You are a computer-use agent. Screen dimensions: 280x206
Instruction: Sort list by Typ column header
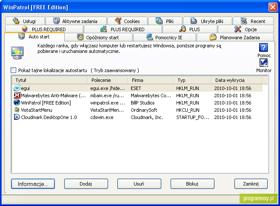pos(192,80)
